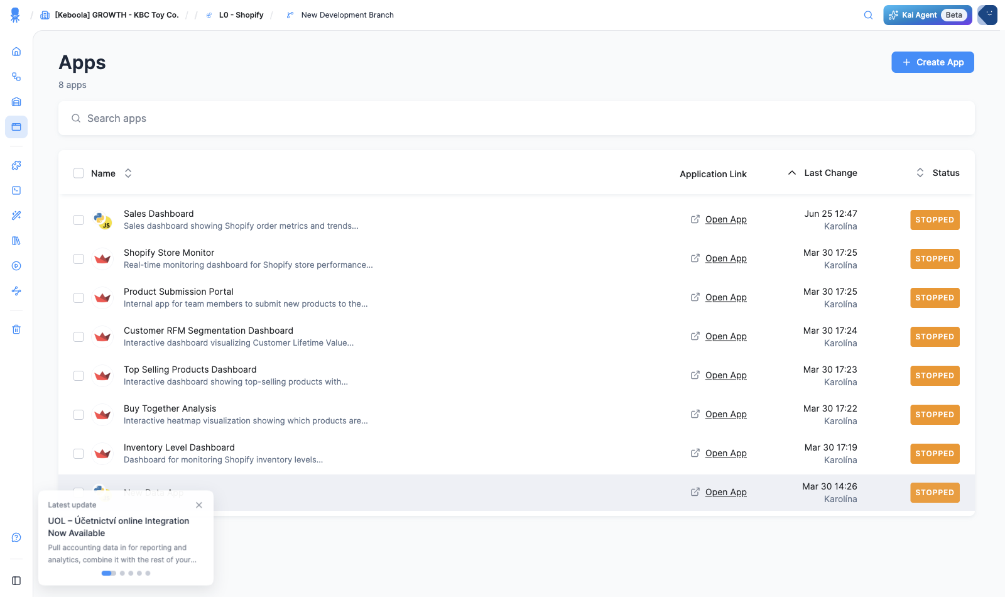Select the Data Apps sidebar icon
This screenshot has height=597, width=1005.
pos(16,127)
